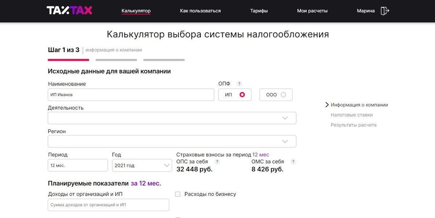Open Мои расчеты in the top menu

pos(312,11)
